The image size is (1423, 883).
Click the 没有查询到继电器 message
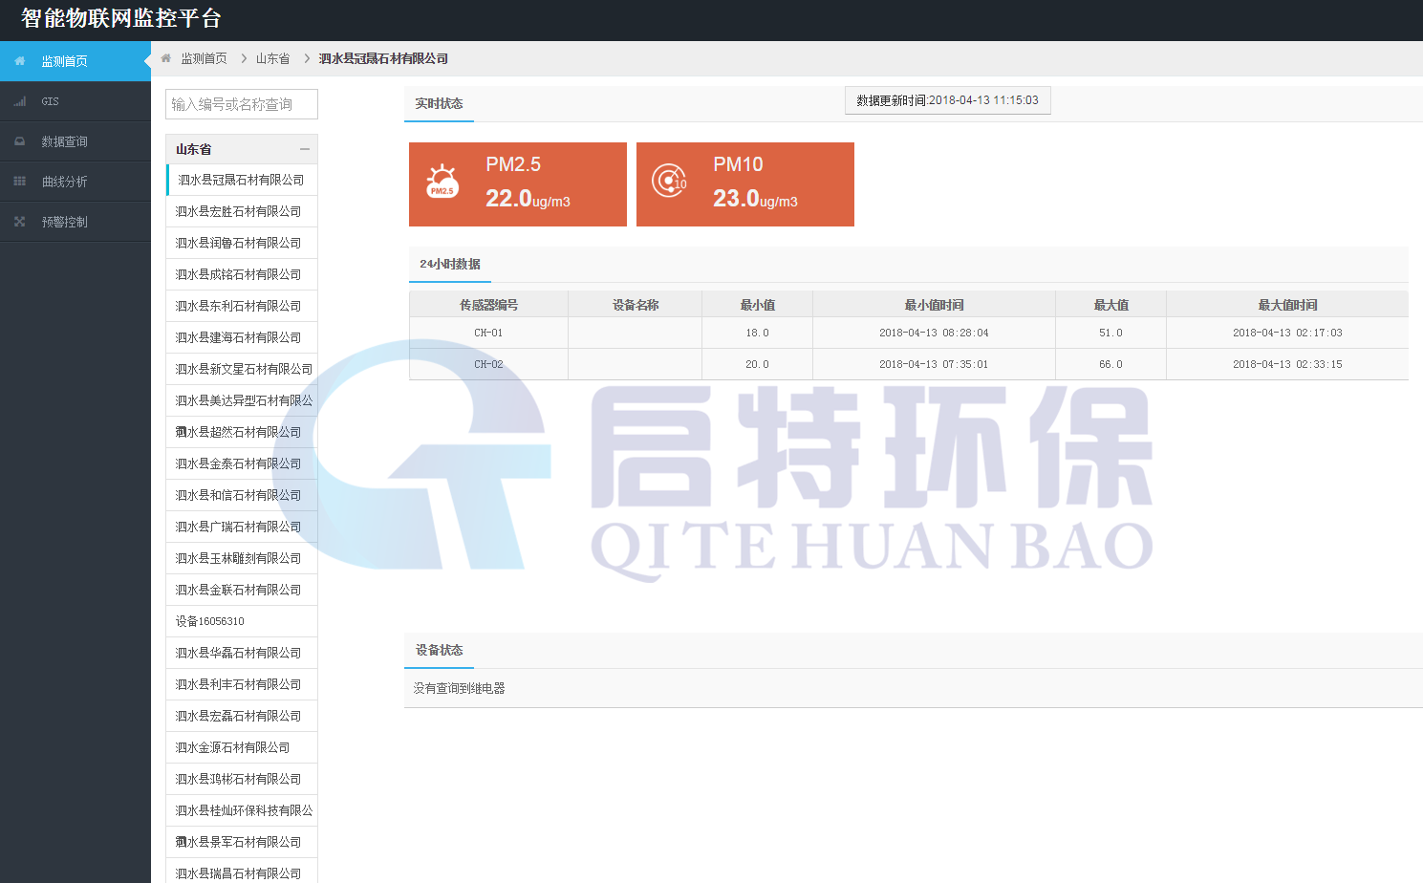point(459,688)
